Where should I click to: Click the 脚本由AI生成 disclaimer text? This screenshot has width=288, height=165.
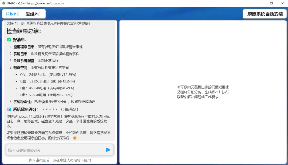pyautogui.click(x=59, y=160)
